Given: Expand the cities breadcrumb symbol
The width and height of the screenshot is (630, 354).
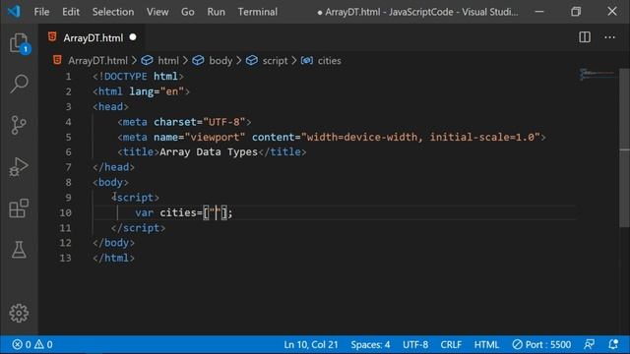Looking at the screenshot, I should pyautogui.click(x=329, y=61).
